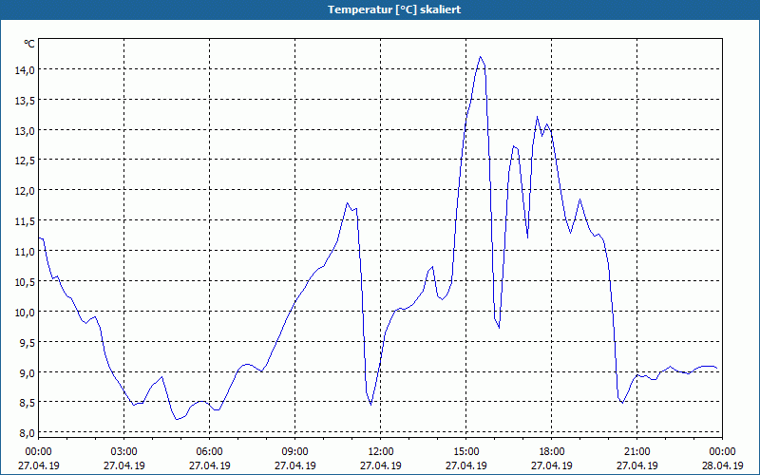This screenshot has height=475, width=760.
Task: Select the 11,5 y-axis label
Action: point(25,220)
